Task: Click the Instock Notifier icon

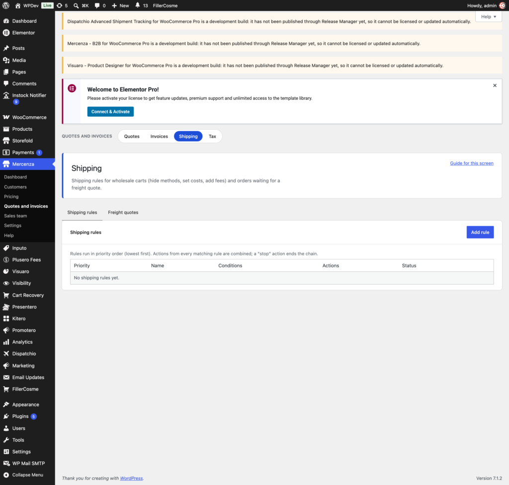Action: click(6, 95)
